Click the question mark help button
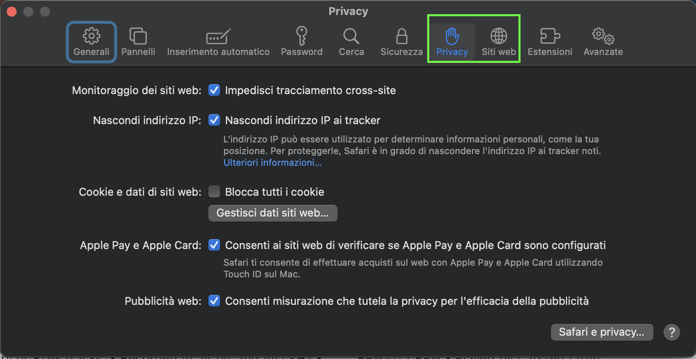The width and height of the screenshot is (696, 359). point(671,332)
